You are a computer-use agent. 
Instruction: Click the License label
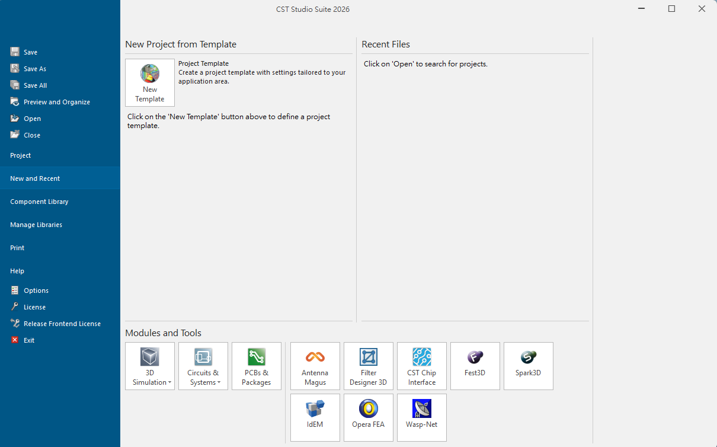point(34,307)
